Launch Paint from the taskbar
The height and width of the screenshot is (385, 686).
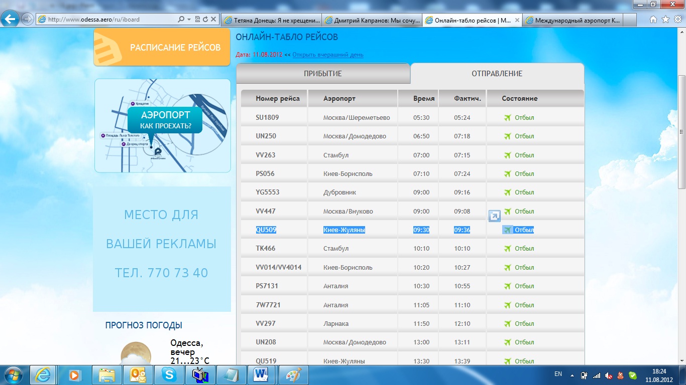click(x=293, y=374)
